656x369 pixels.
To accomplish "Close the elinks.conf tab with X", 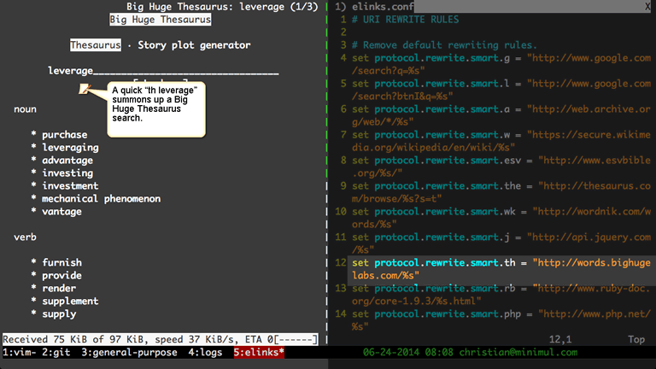I will tap(647, 7).
